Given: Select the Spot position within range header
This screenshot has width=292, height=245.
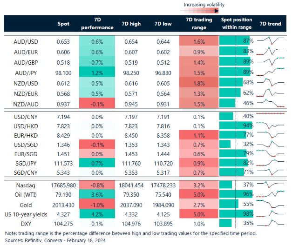Looking at the screenshot, I should click(236, 24).
